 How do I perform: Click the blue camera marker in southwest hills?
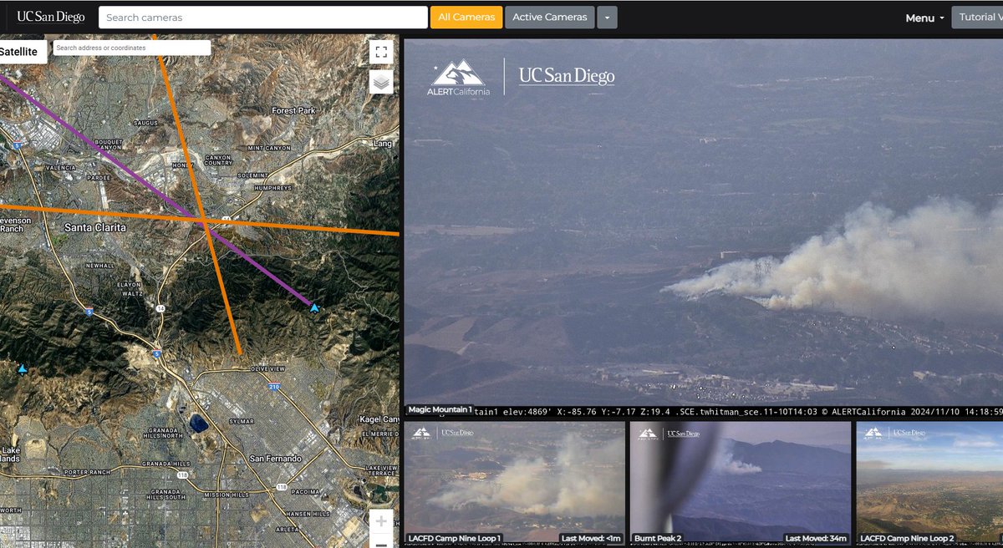(23, 368)
